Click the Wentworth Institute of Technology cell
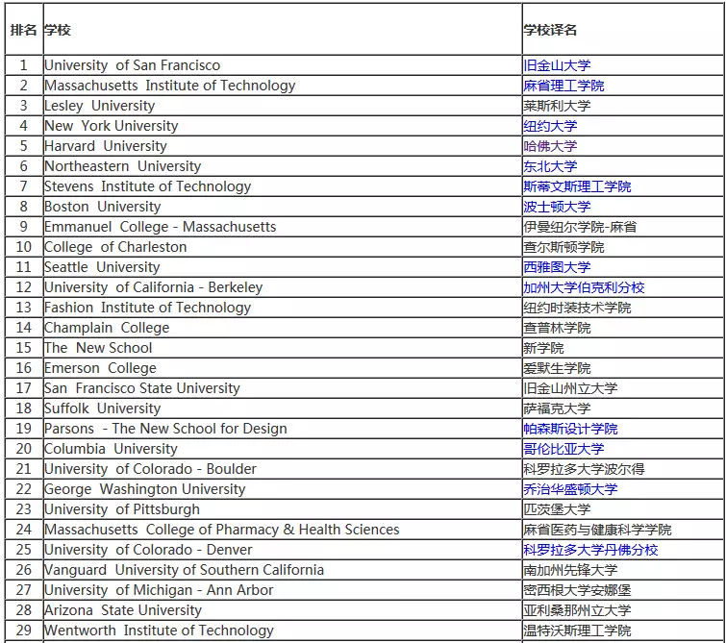Screen dimensions: 726x643 (x=283, y=631)
